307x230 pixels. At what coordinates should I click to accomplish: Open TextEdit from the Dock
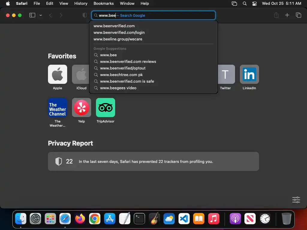pos(124,218)
